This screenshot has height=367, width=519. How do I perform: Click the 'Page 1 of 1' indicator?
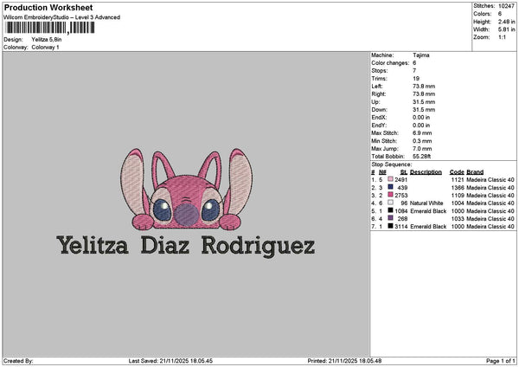501,361
